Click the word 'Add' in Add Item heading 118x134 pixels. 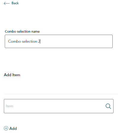(8, 75)
